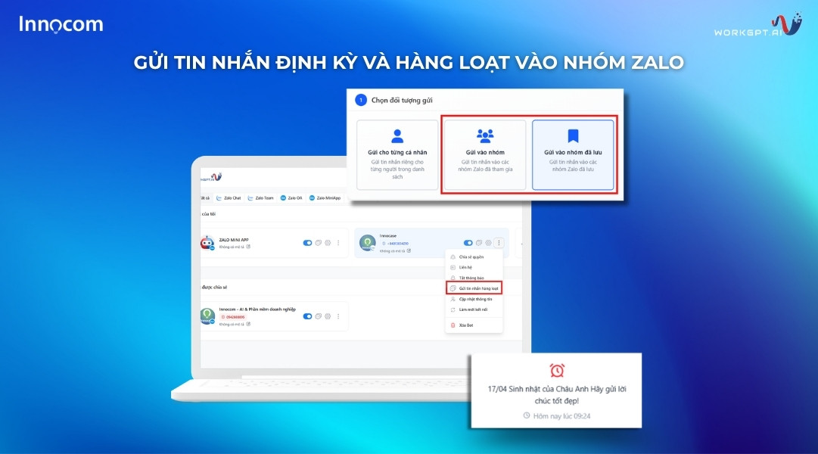Click the edit description icon under Innocase
Image resolution: width=818 pixels, height=454 pixels.
pos(409,251)
